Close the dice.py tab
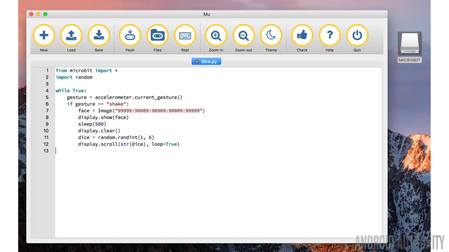 click(x=197, y=62)
